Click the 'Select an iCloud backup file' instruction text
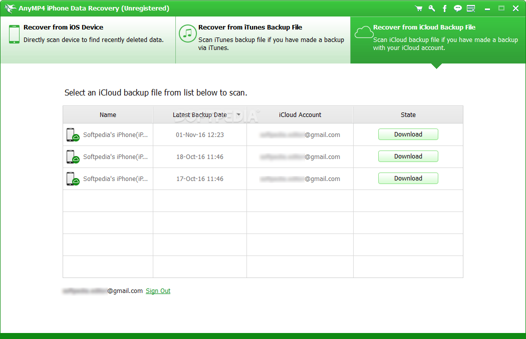 pyautogui.click(x=156, y=93)
